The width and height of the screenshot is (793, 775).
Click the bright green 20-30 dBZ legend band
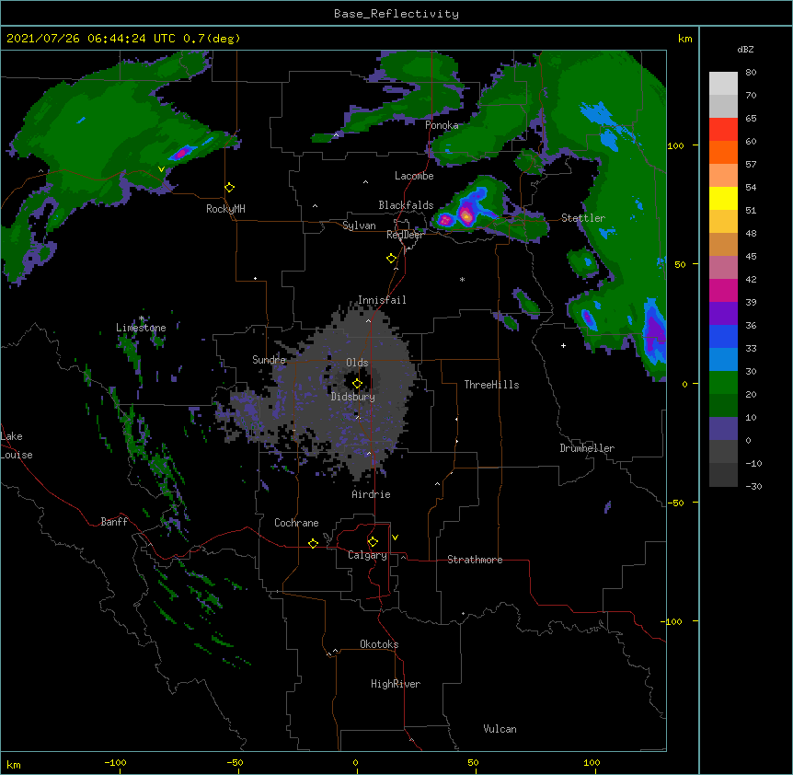click(x=723, y=383)
